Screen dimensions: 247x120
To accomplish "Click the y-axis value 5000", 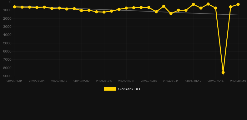I will 7,43.
